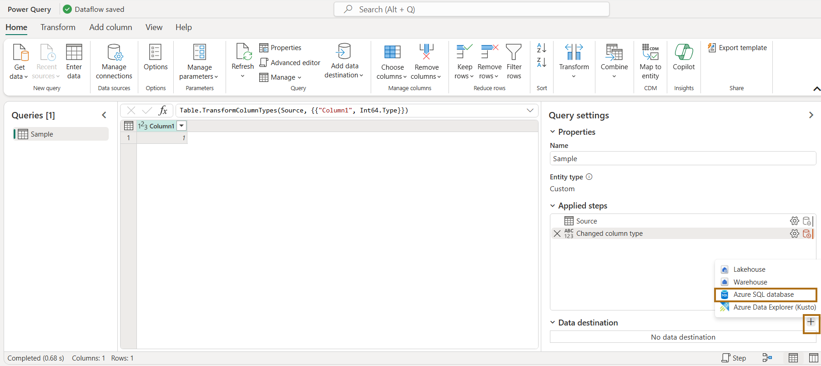Open query Properties
Image resolution: width=821 pixels, height=366 pixels.
tap(280, 48)
